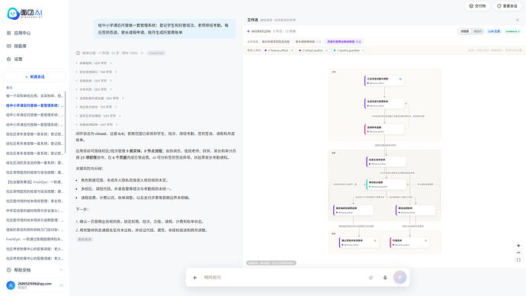Click the small gray button below the next-steps list
526x296 pixels.
[85, 240]
